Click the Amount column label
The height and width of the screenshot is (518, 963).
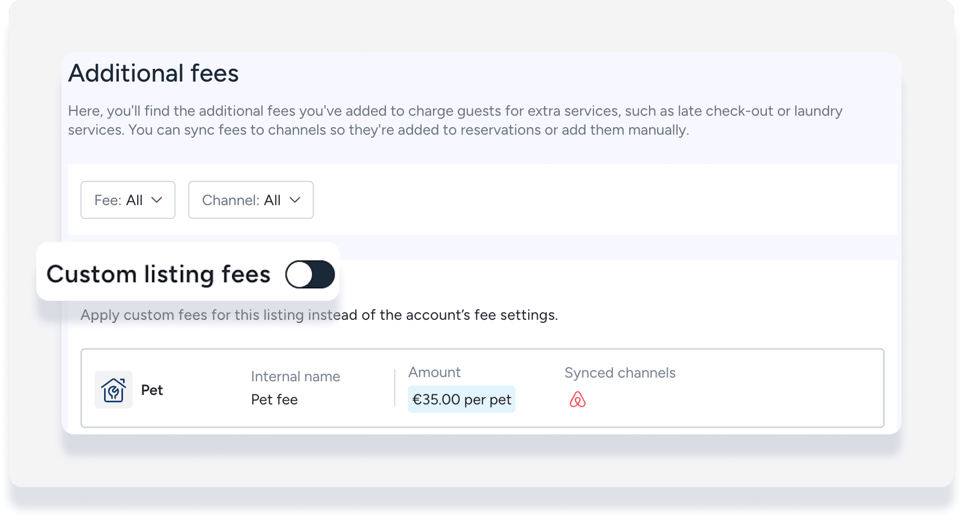point(434,372)
